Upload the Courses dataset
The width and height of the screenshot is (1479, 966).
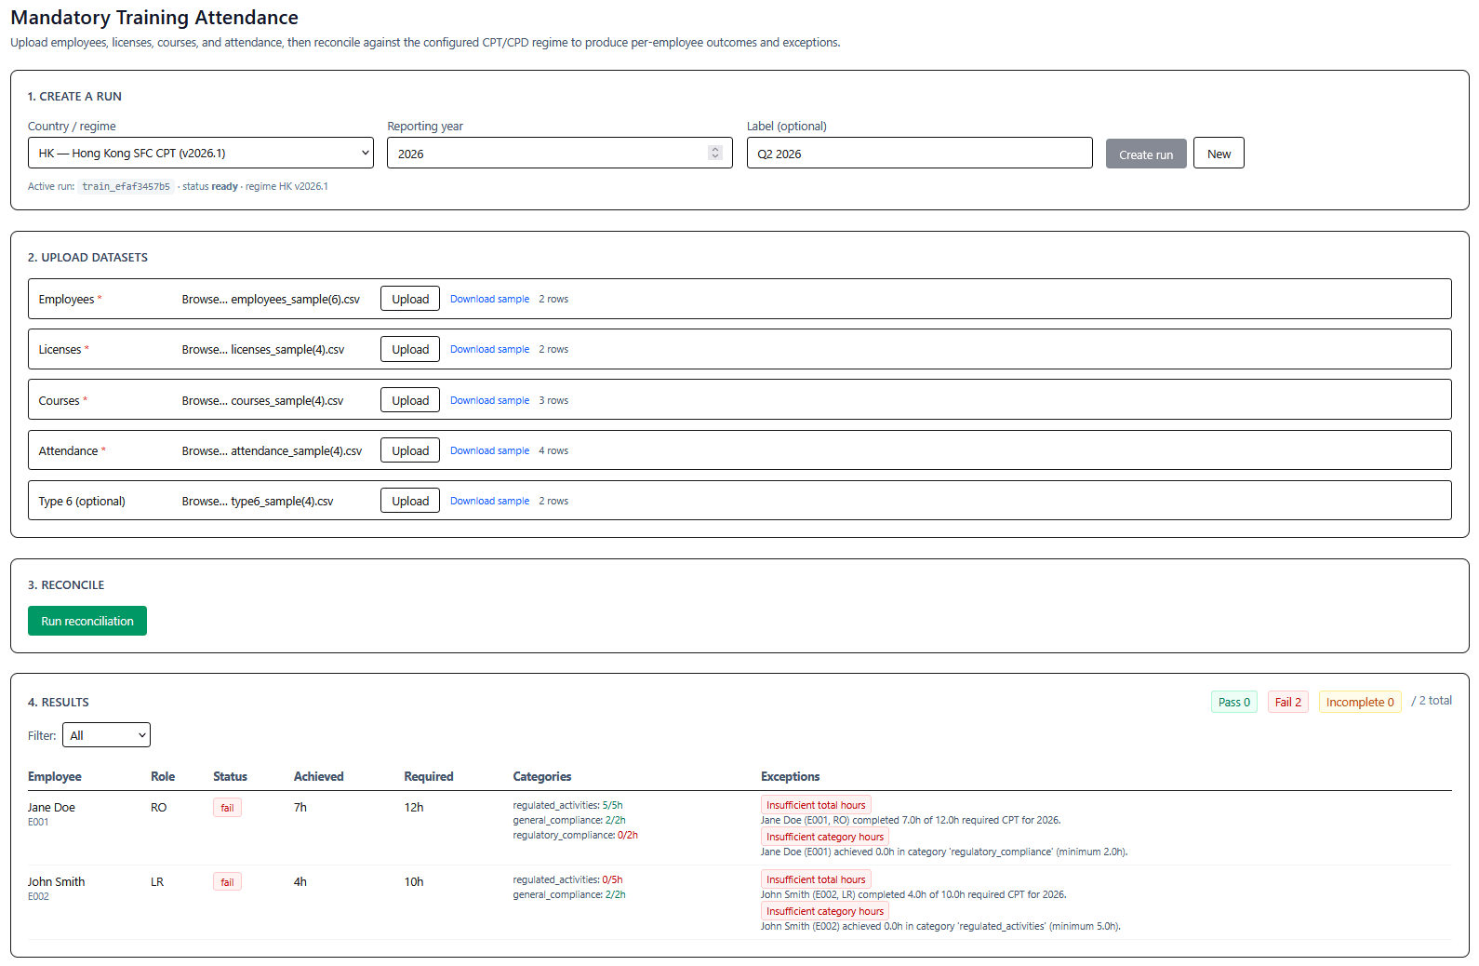pyautogui.click(x=410, y=400)
